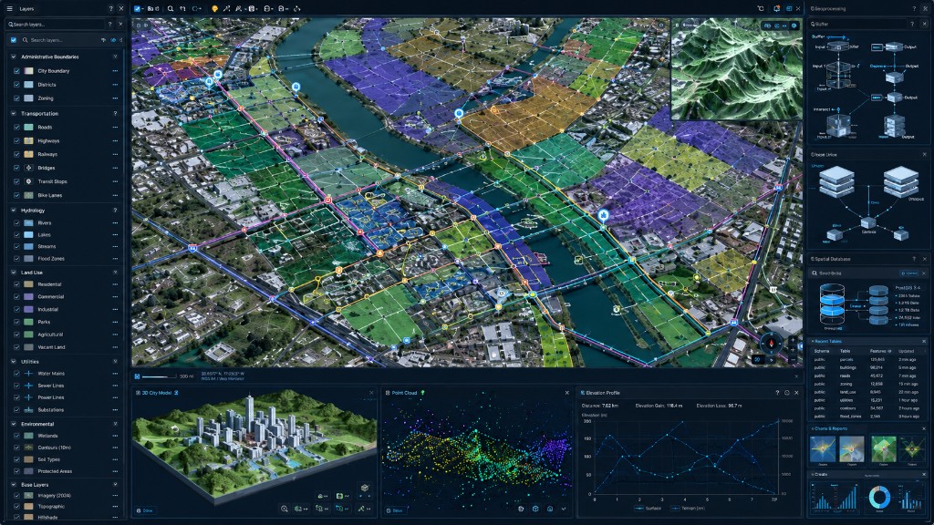Click the Commercial layer color swatch
The width and height of the screenshot is (934, 525).
click(28, 296)
